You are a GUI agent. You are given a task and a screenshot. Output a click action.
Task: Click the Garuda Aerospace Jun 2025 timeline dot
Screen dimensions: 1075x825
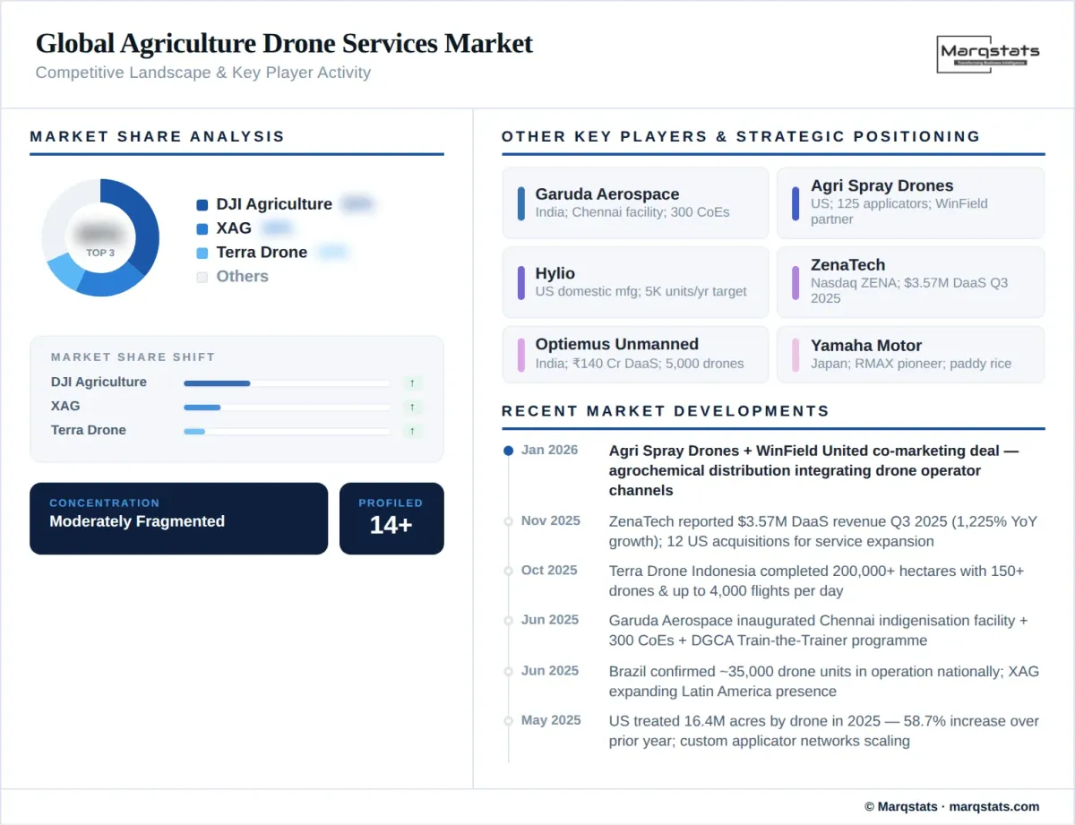pyautogui.click(x=508, y=621)
